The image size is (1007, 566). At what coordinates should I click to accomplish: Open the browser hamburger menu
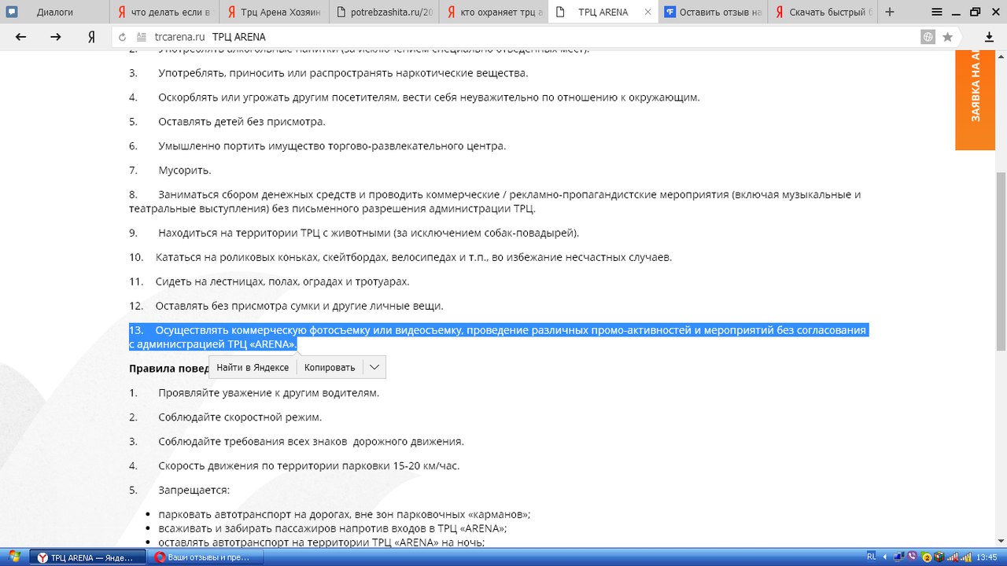pos(937,12)
